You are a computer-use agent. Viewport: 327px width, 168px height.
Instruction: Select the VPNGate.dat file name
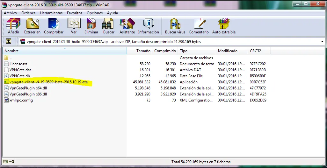(x=20, y=70)
